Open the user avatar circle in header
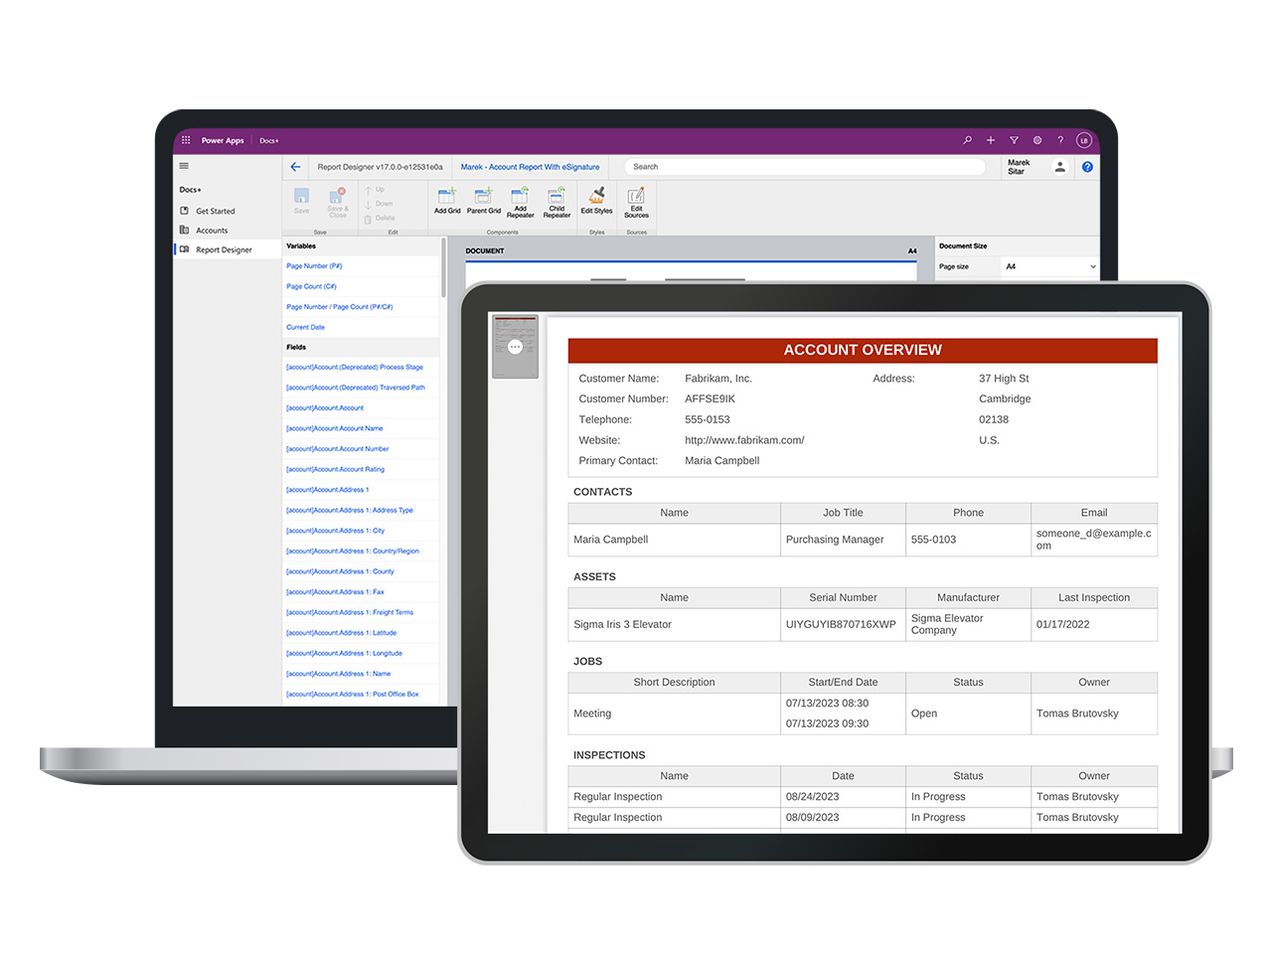This screenshot has height=954, width=1272. [x=1084, y=140]
